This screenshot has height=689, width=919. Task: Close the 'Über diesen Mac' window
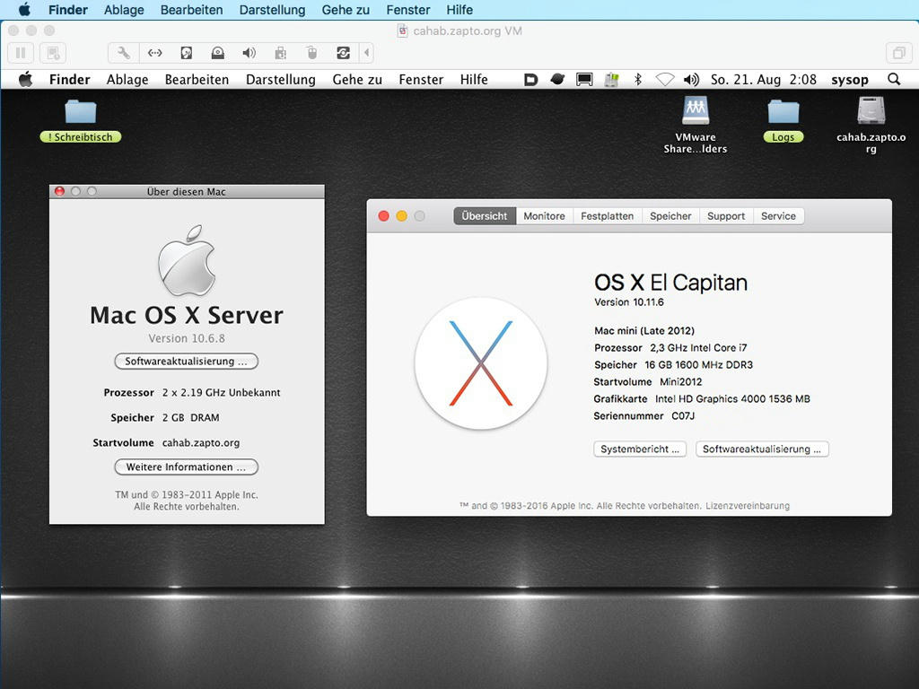click(x=59, y=191)
